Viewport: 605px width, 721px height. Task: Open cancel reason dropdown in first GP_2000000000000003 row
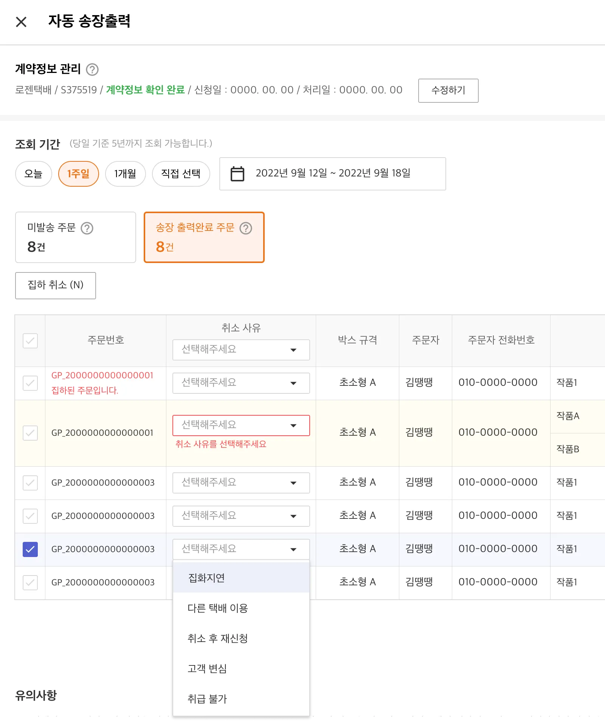[x=241, y=483]
